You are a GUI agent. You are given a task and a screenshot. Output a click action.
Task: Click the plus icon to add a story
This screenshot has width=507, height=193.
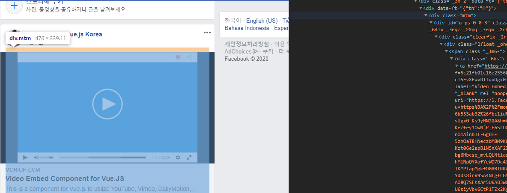tap(14, 6)
